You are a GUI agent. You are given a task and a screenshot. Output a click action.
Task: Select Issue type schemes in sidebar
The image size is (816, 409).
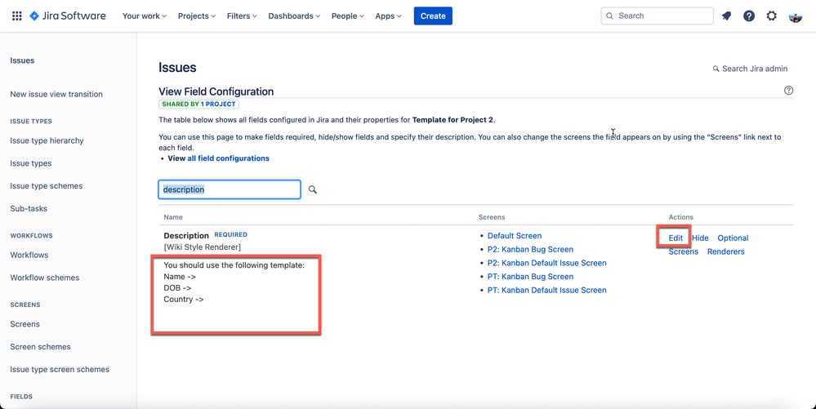tap(47, 186)
